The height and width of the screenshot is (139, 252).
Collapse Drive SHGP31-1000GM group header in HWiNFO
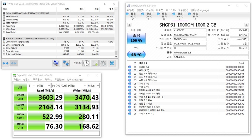[58, 13]
